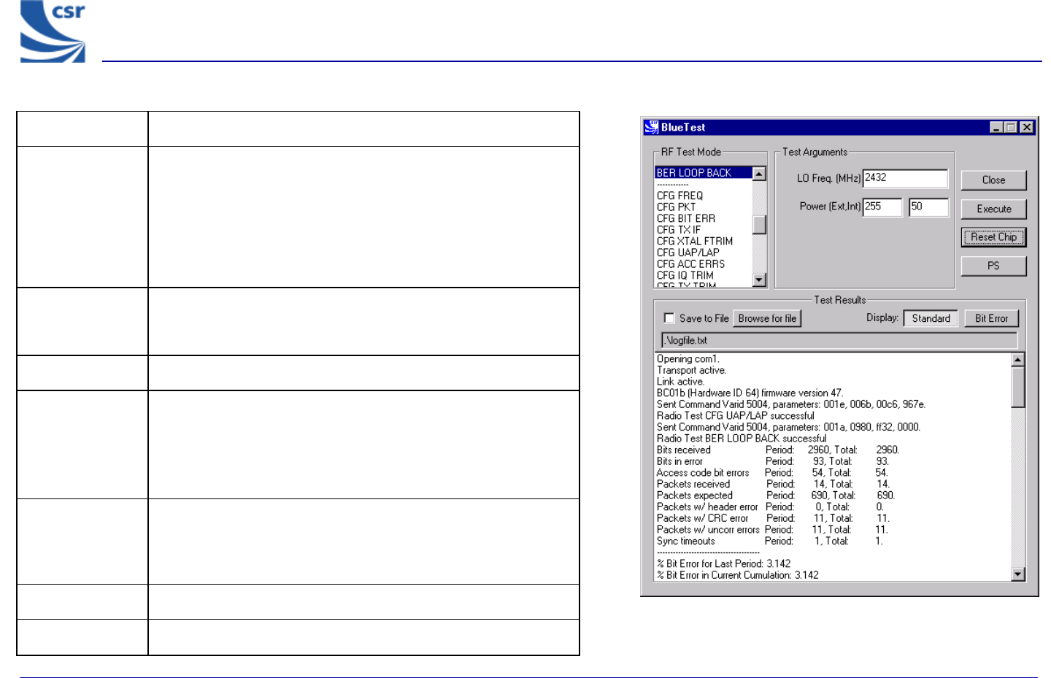
Task: Click the BlueTest title bar app icon
Action: click(x=652, y=127)
